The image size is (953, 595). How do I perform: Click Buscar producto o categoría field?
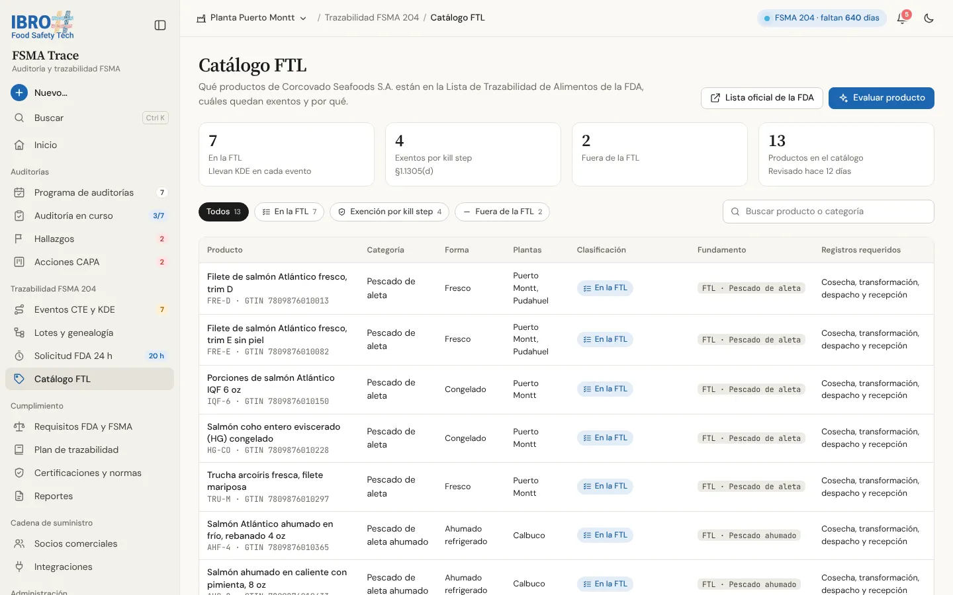click(x=829, y=212)
